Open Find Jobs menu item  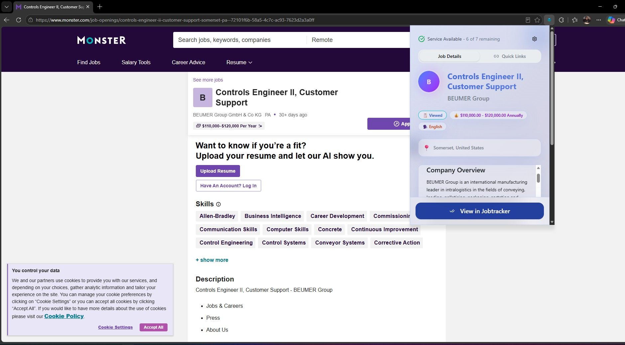[x=89, y=62]
